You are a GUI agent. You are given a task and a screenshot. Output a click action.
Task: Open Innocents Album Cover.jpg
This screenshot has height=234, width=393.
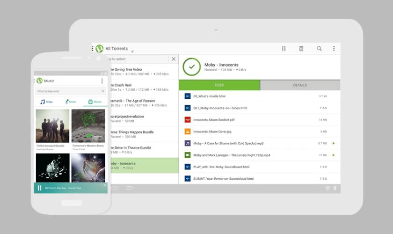(212, 132)
